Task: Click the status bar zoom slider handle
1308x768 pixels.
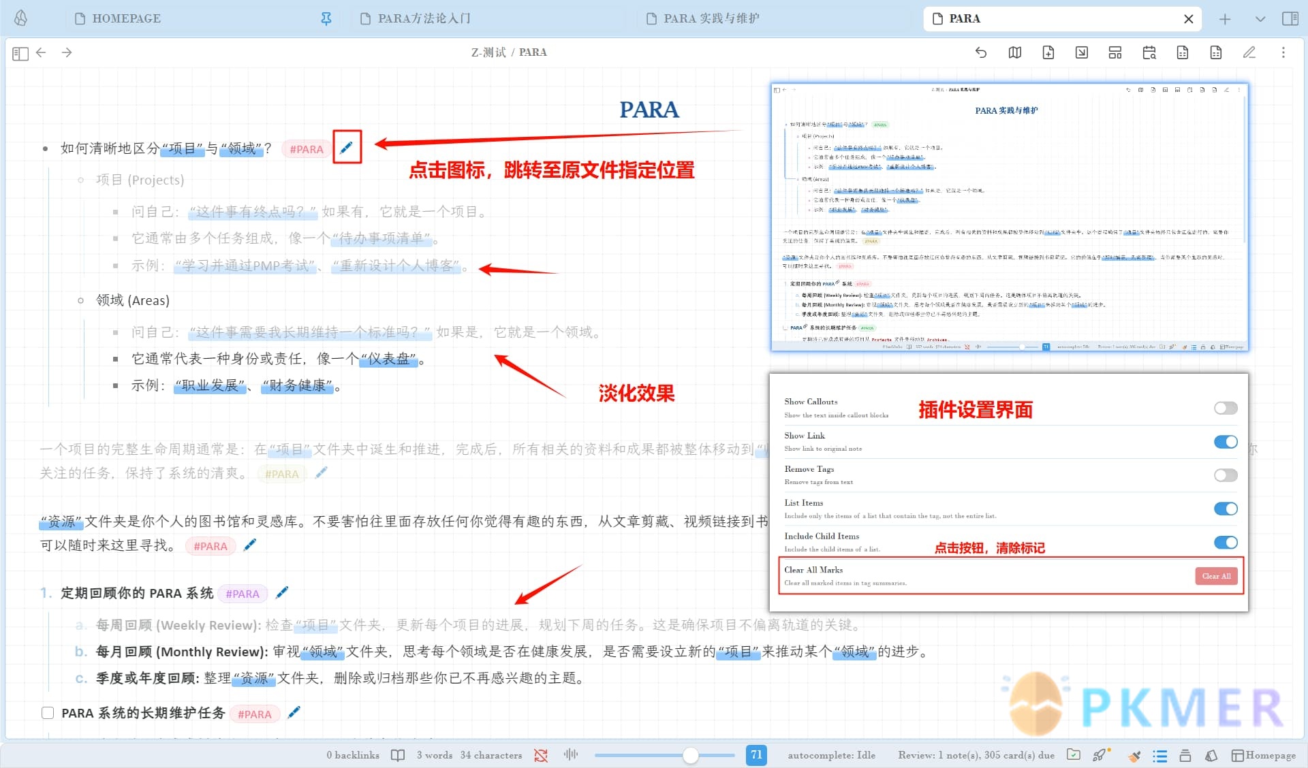Action: point(691,755)
